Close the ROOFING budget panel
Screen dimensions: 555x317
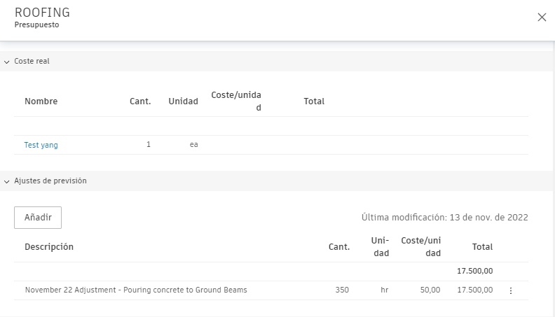pos(542,17)
